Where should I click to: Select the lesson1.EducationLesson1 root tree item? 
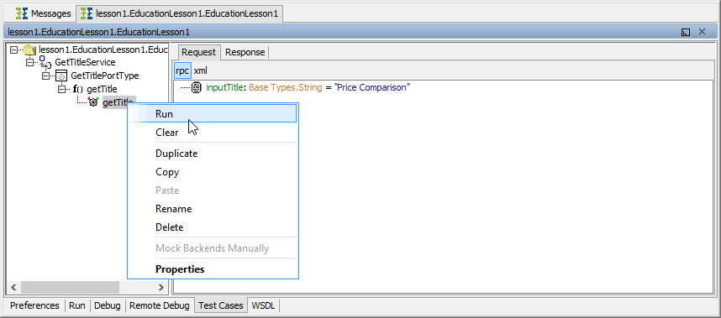[x=103, y=50]
